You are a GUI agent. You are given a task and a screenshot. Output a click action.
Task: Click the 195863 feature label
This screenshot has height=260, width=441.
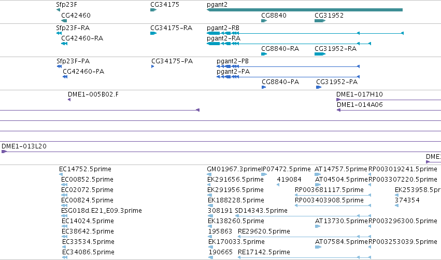pyautogui.click(x=220, y=231)
